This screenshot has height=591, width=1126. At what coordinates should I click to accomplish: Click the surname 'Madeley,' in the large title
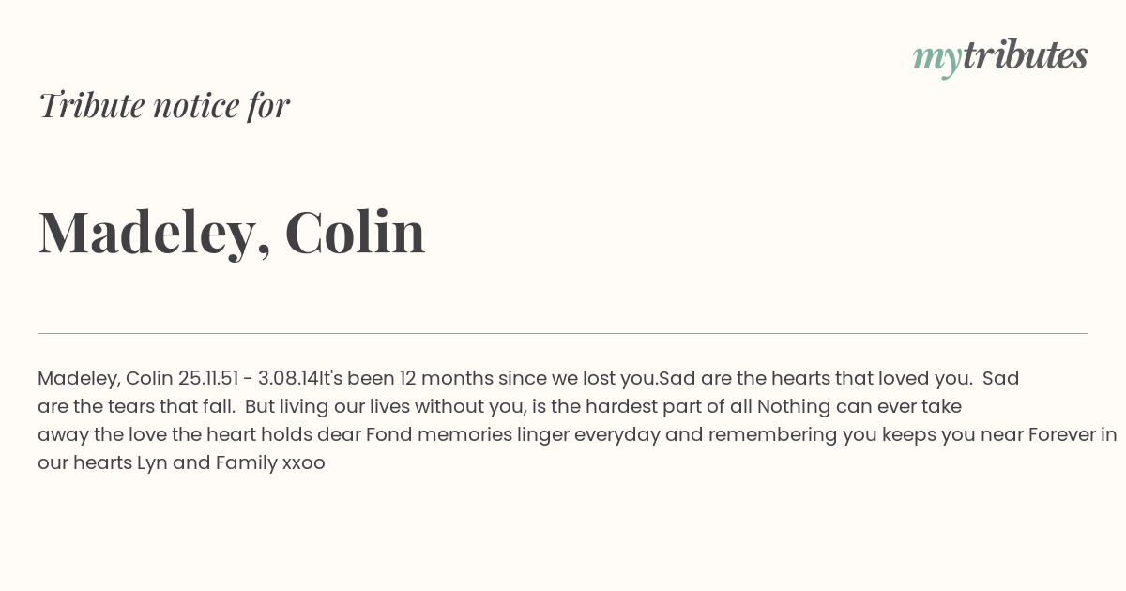(x=155, y=233)
